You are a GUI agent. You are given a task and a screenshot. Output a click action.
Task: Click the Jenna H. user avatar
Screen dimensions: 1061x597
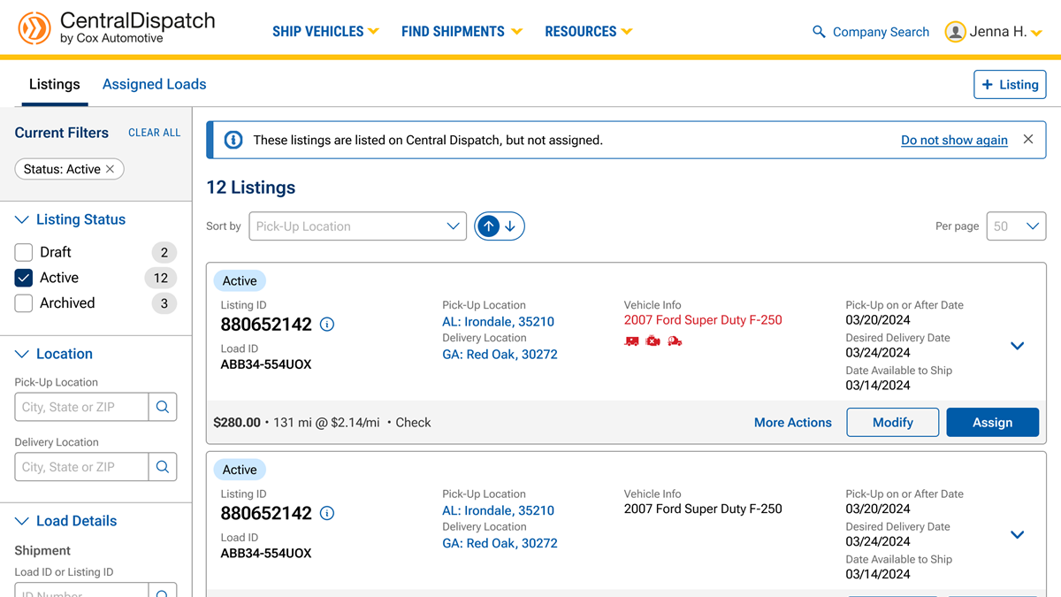pyautogui.click(x=955, y=32)
